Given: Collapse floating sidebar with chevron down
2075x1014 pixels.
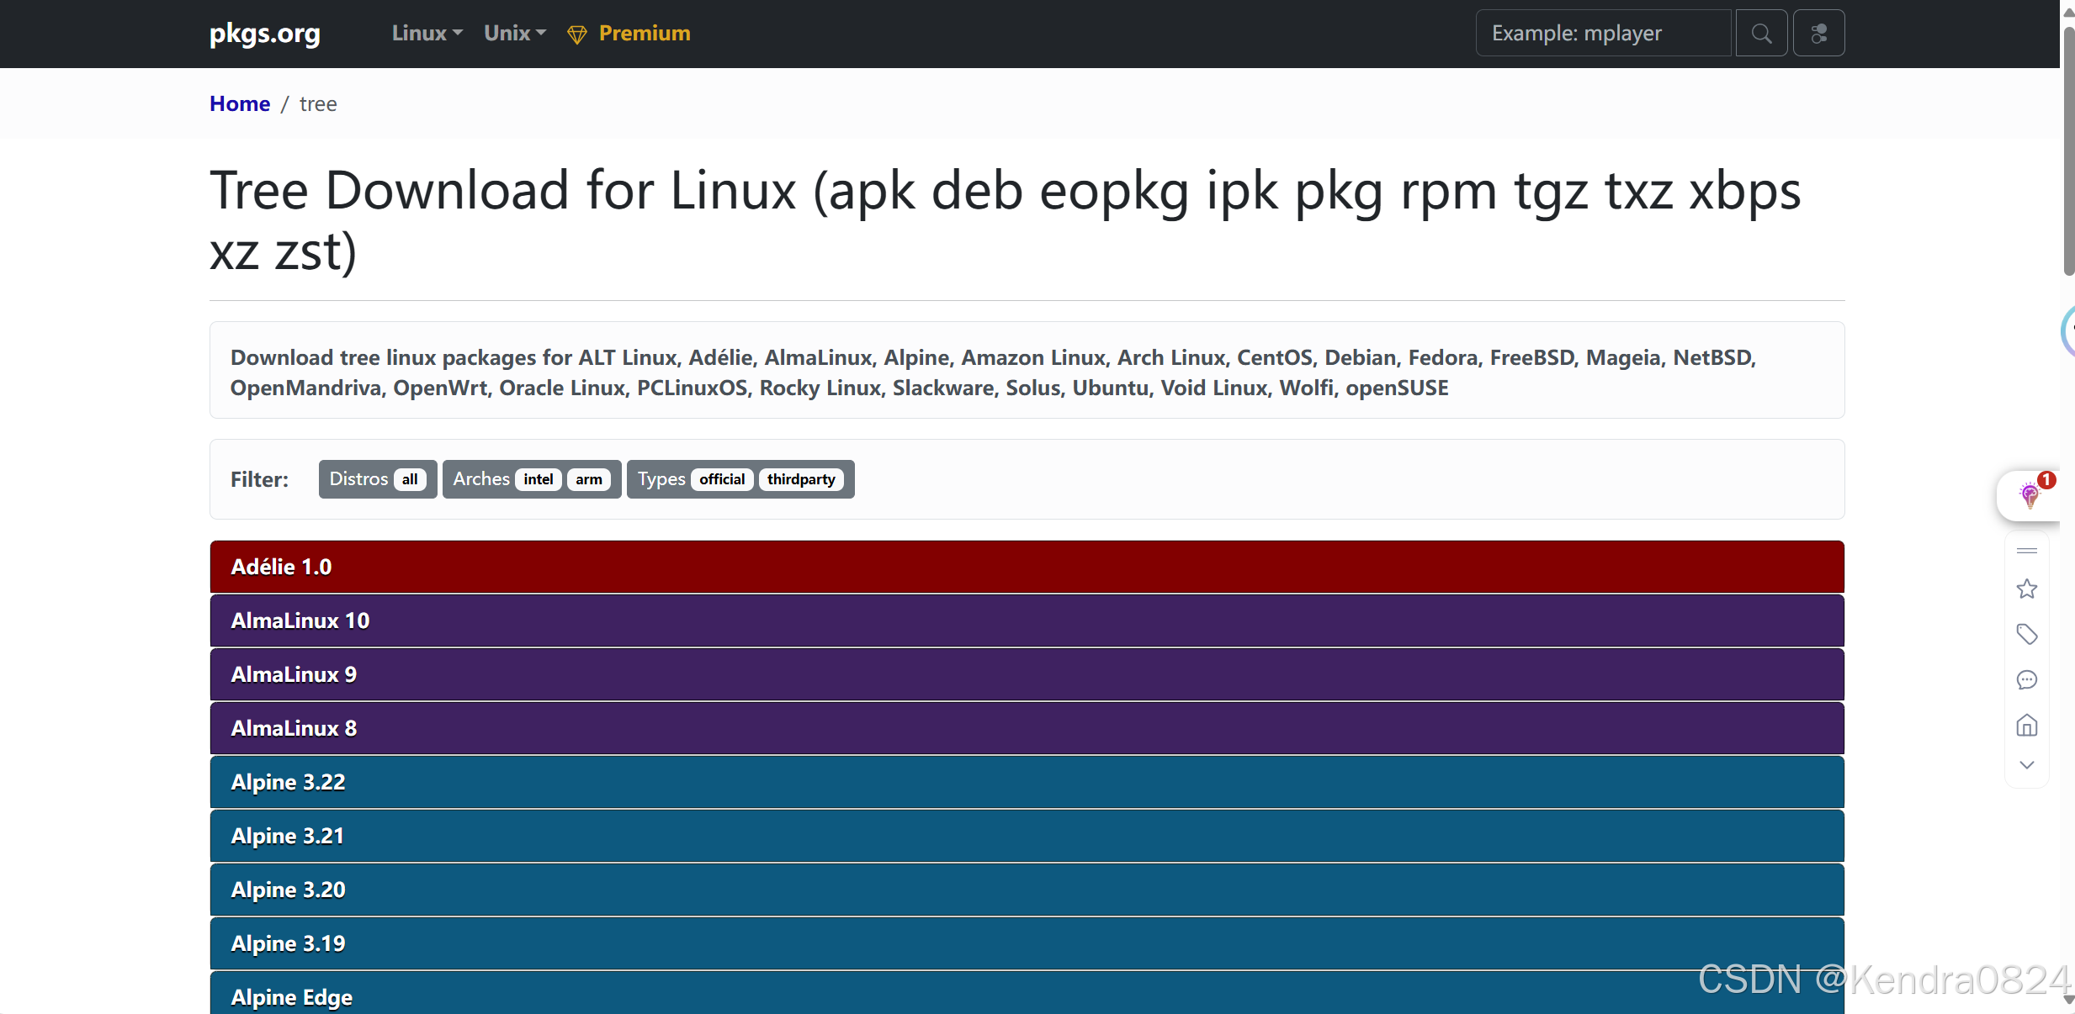Looking at the screenshot, I should pos(2026,765).
